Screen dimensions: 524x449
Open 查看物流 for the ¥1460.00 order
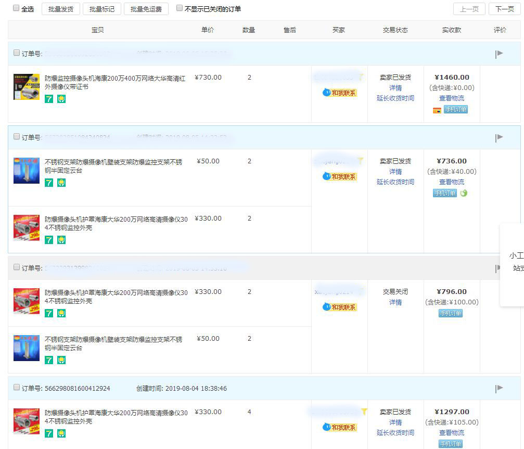coord(451,98)
